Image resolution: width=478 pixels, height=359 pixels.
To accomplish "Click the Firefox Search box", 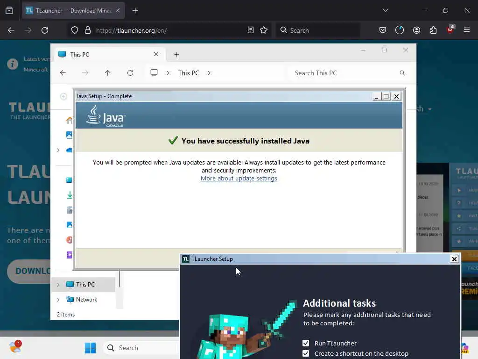I will 318,30.
